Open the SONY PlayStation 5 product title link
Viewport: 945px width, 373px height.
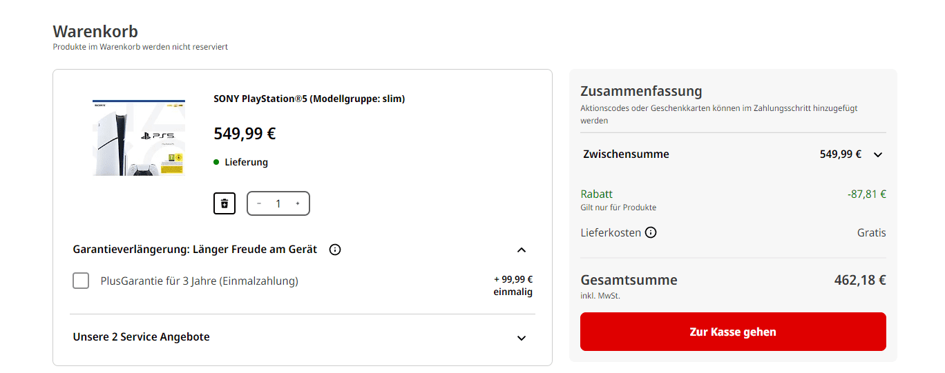click(x=309, y=99)
